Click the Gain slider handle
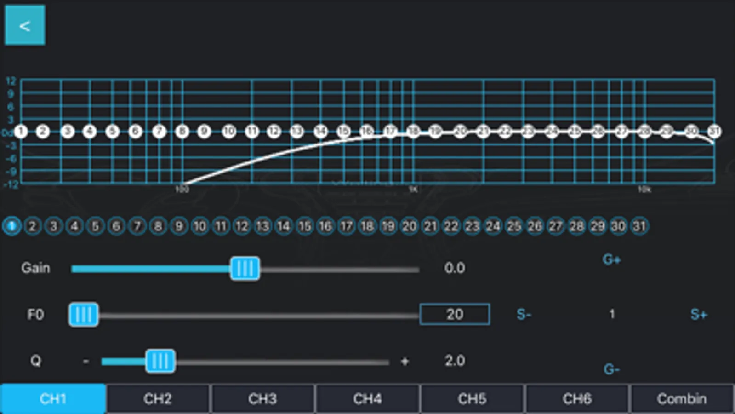Screen dimensions: 735x414 click(x=245, y=269)
